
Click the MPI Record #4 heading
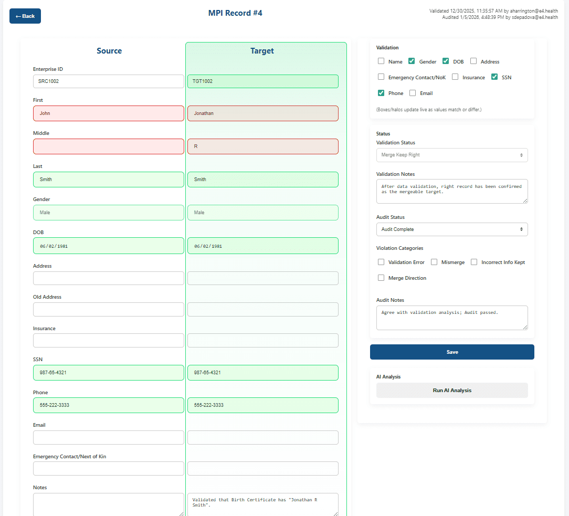click(x=235, y=13)
